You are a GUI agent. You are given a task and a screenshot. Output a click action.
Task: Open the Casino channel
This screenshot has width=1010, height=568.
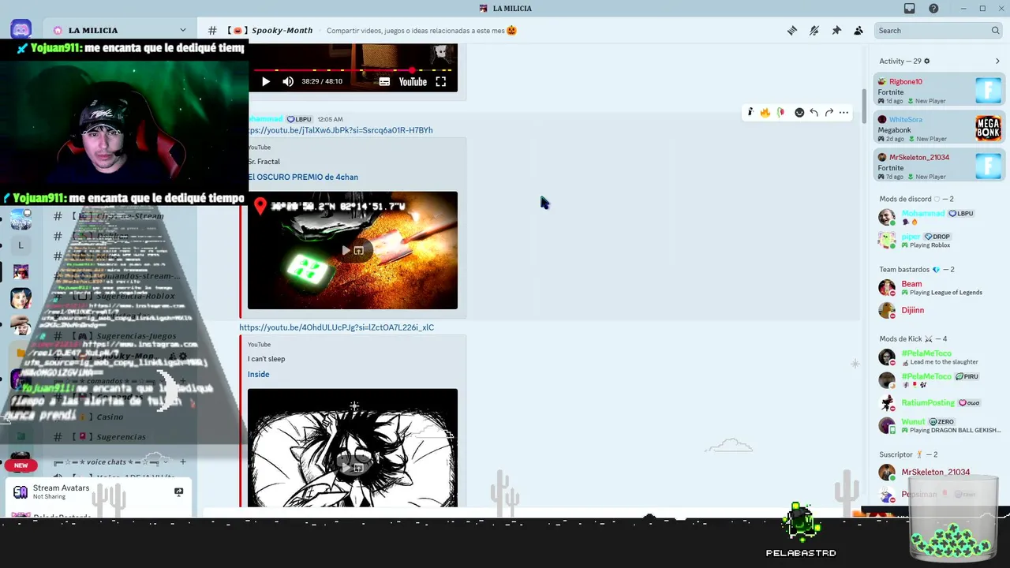tap(118, 417)
